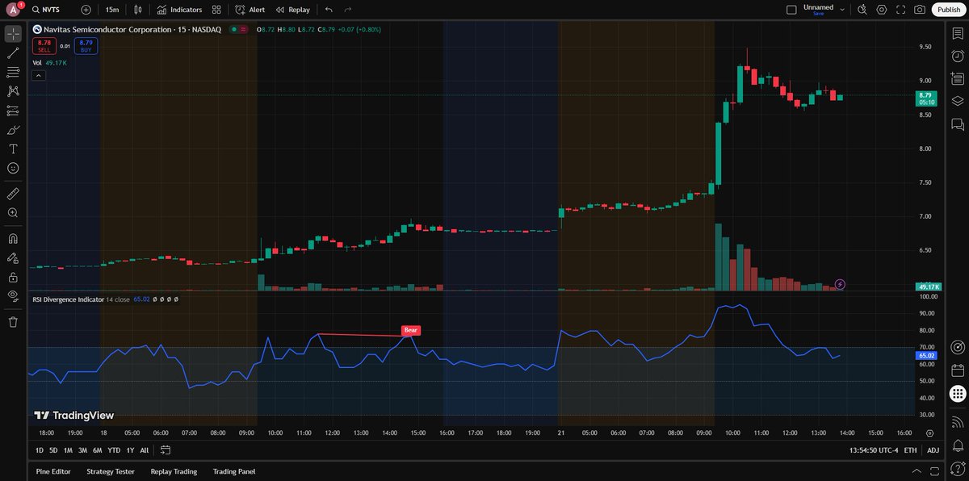Hide all drawings with eye icon
This screenshot has height=481, width=969.
[x=13, y=296]
